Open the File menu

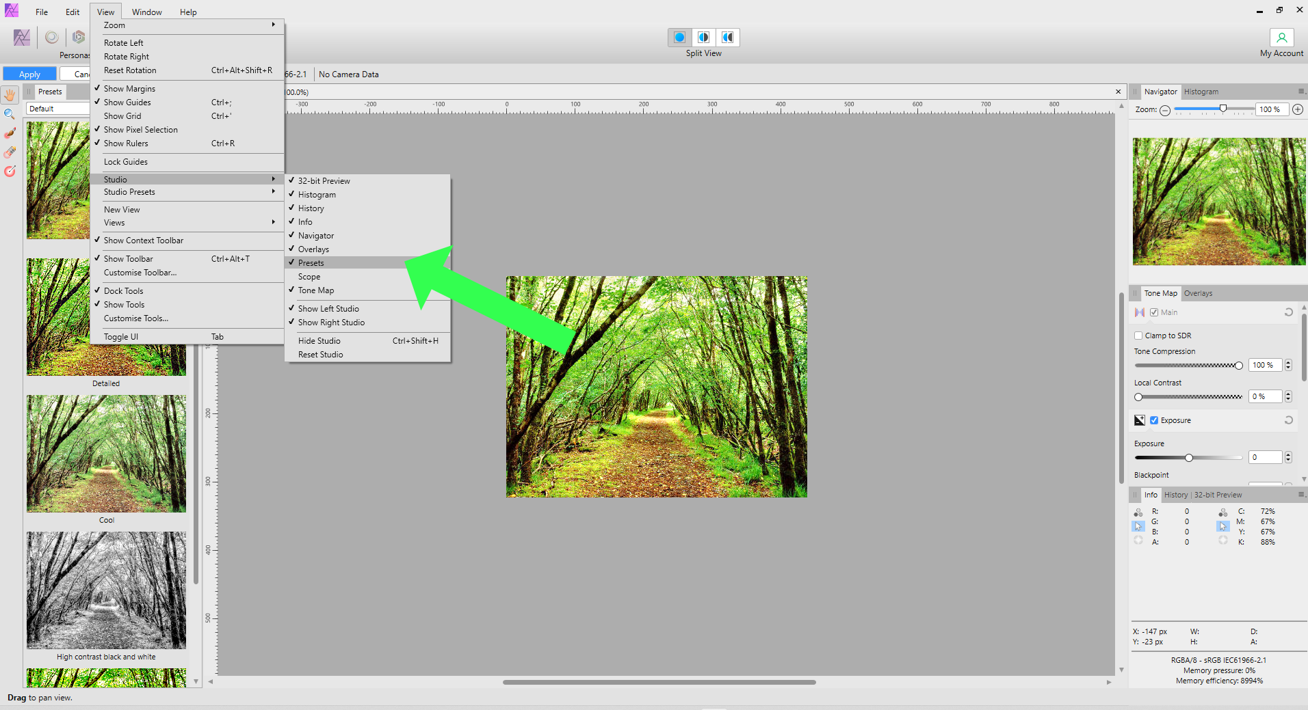(x=42, y=12)
